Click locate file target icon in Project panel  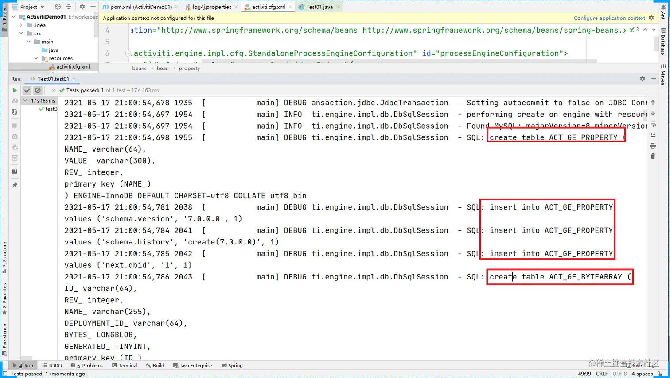[58, 7]
